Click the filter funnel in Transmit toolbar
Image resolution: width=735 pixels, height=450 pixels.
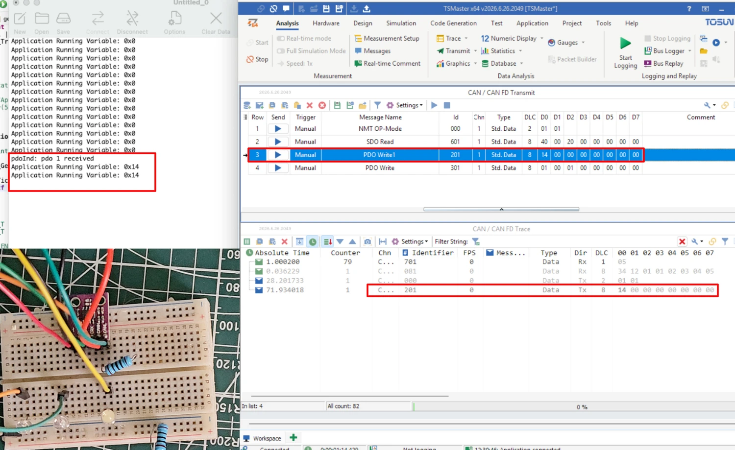click(377, 105)
